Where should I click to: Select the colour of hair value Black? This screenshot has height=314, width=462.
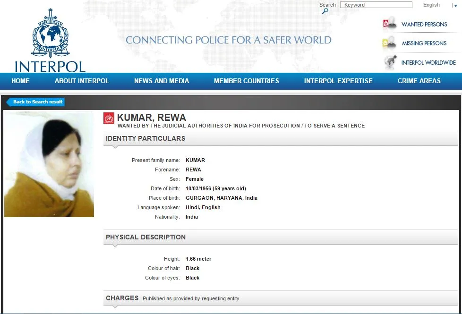point(192,268)
